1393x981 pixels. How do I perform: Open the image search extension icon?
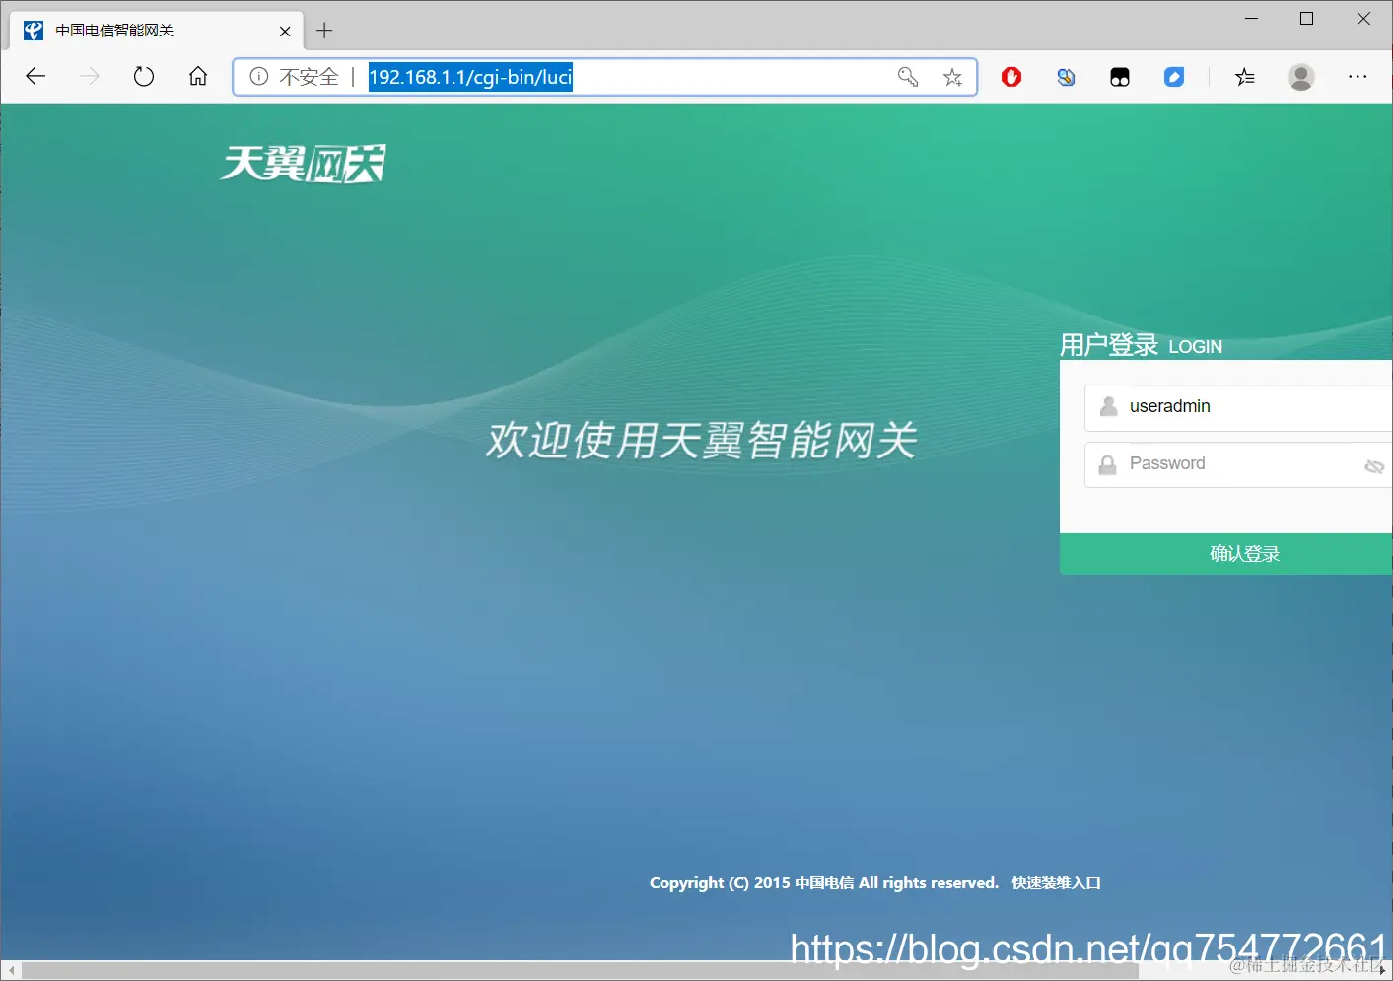tap(1066, 76)
